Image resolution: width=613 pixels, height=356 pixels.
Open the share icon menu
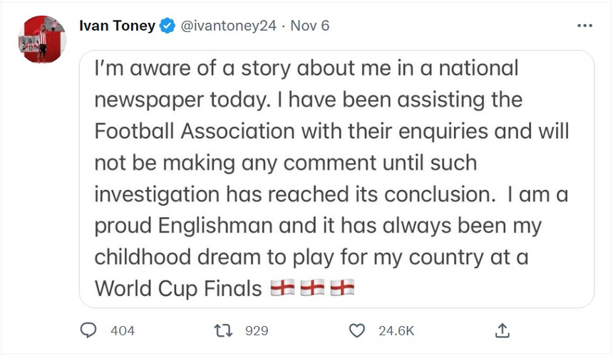click(502, 330)
